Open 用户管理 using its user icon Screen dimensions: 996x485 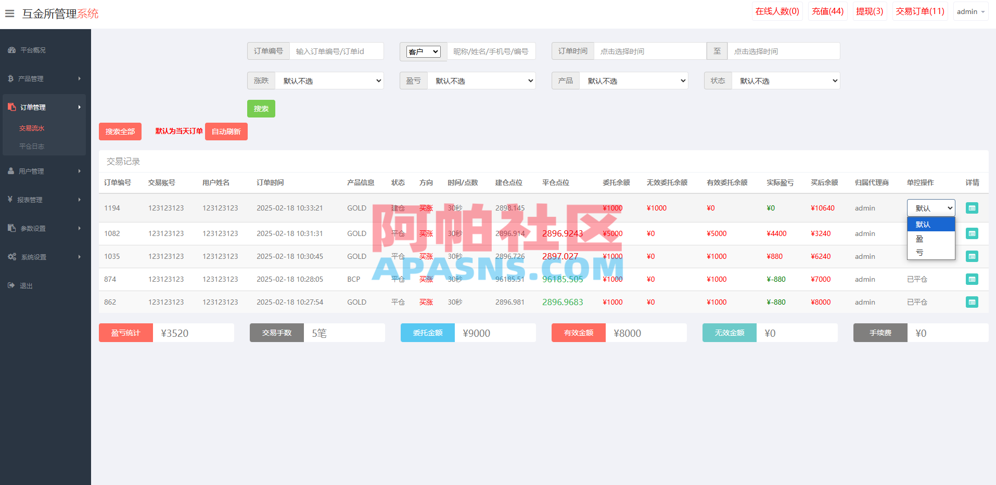pyautogui.click(x=11, y=171)
